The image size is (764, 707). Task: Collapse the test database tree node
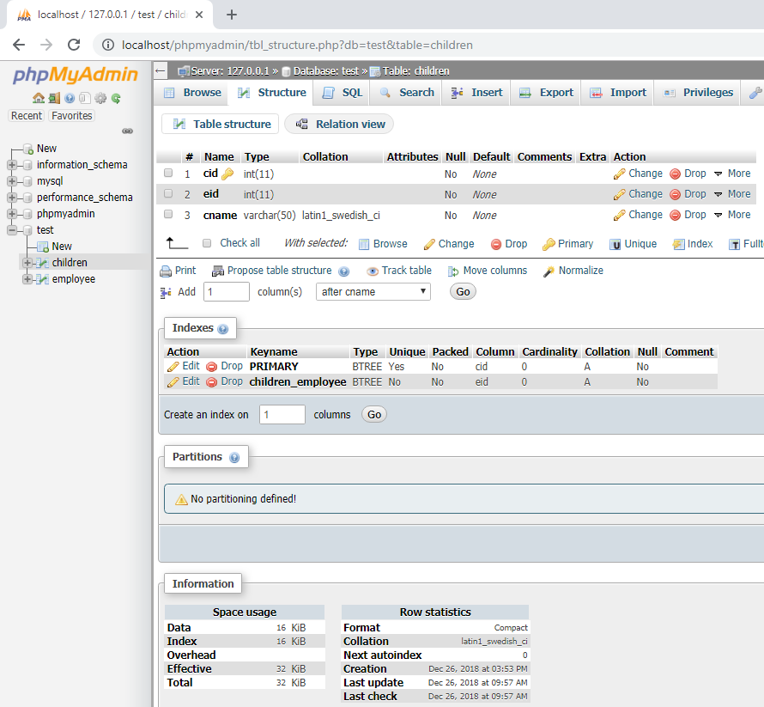(13, 230)
